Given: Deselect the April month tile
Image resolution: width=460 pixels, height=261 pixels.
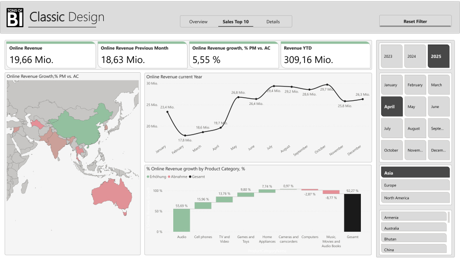Looking at the screenshot, I should (392, 106).
